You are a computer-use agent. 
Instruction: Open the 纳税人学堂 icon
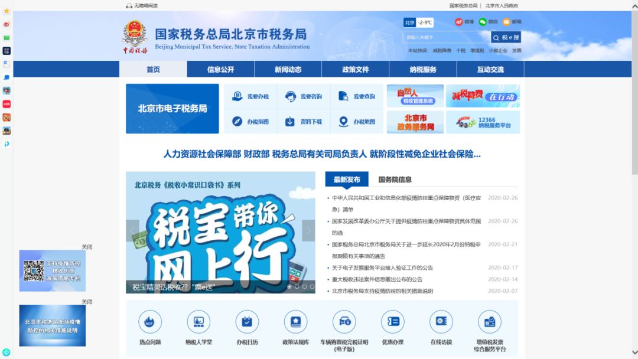pyautogui.click(x=198, y=322)
